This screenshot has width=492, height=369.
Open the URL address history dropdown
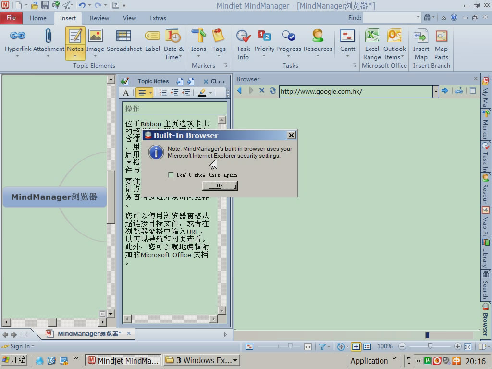pyautogui.click(x=435, y=92)
